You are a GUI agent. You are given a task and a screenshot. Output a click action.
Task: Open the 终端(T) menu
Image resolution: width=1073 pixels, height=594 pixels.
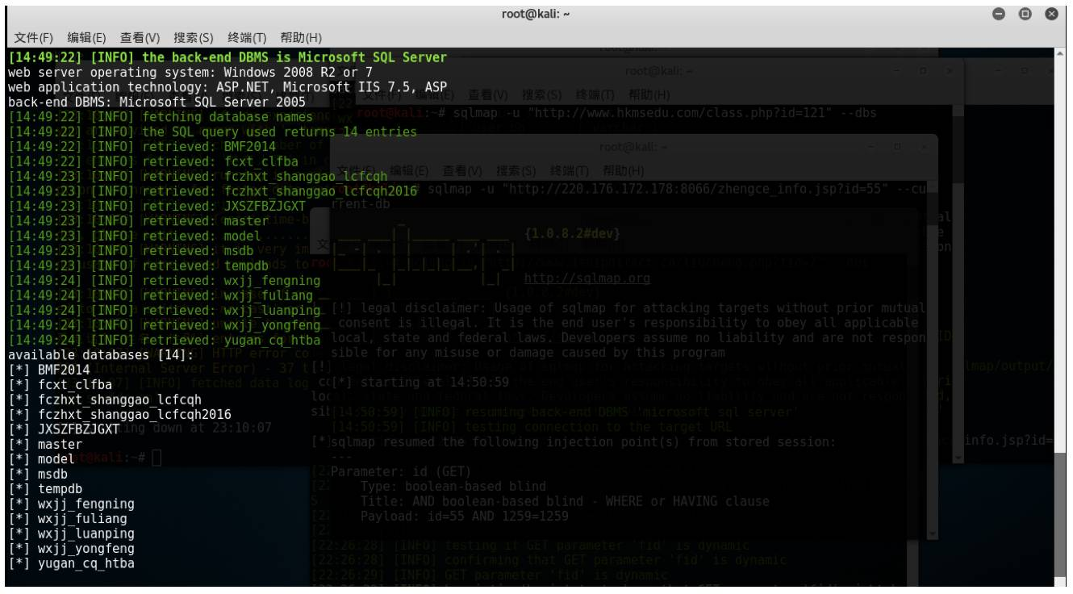[247, 38]
